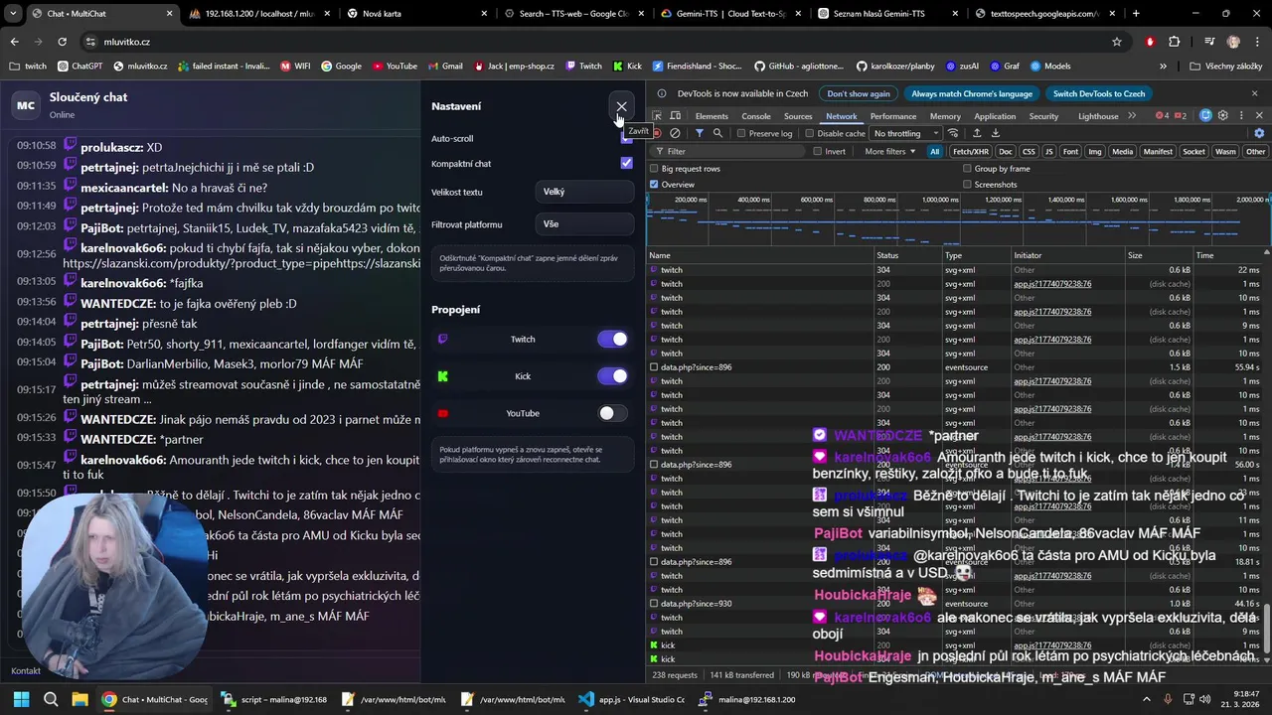Enable the Screenshots checkbox
1272x715 pixels.
[967, 185]
